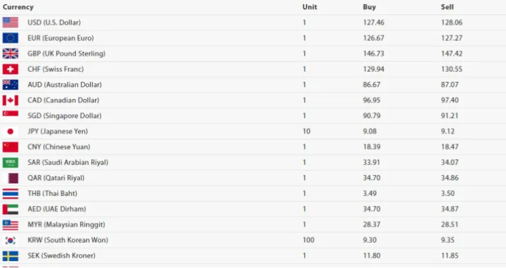Click the Swedish flag icon
The height and width of the screenshot is (268, 506).
[x=10, y=256]
